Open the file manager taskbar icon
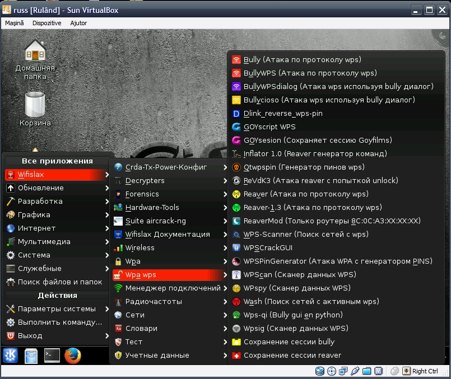 pyautogui.click(x=31, y=355)
